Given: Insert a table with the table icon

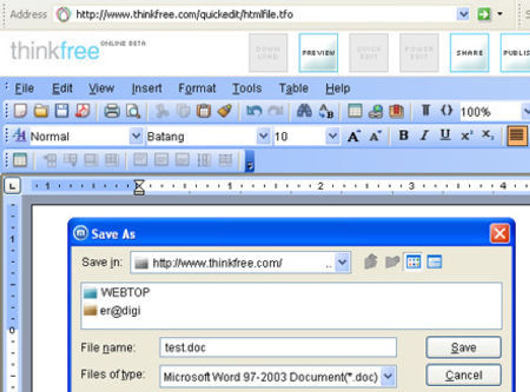Looking at the screenshot, I should coord(355,111).
